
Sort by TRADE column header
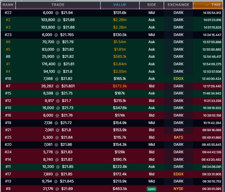[58, 5]
